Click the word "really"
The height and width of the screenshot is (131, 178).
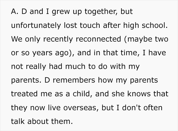[37, 67]
